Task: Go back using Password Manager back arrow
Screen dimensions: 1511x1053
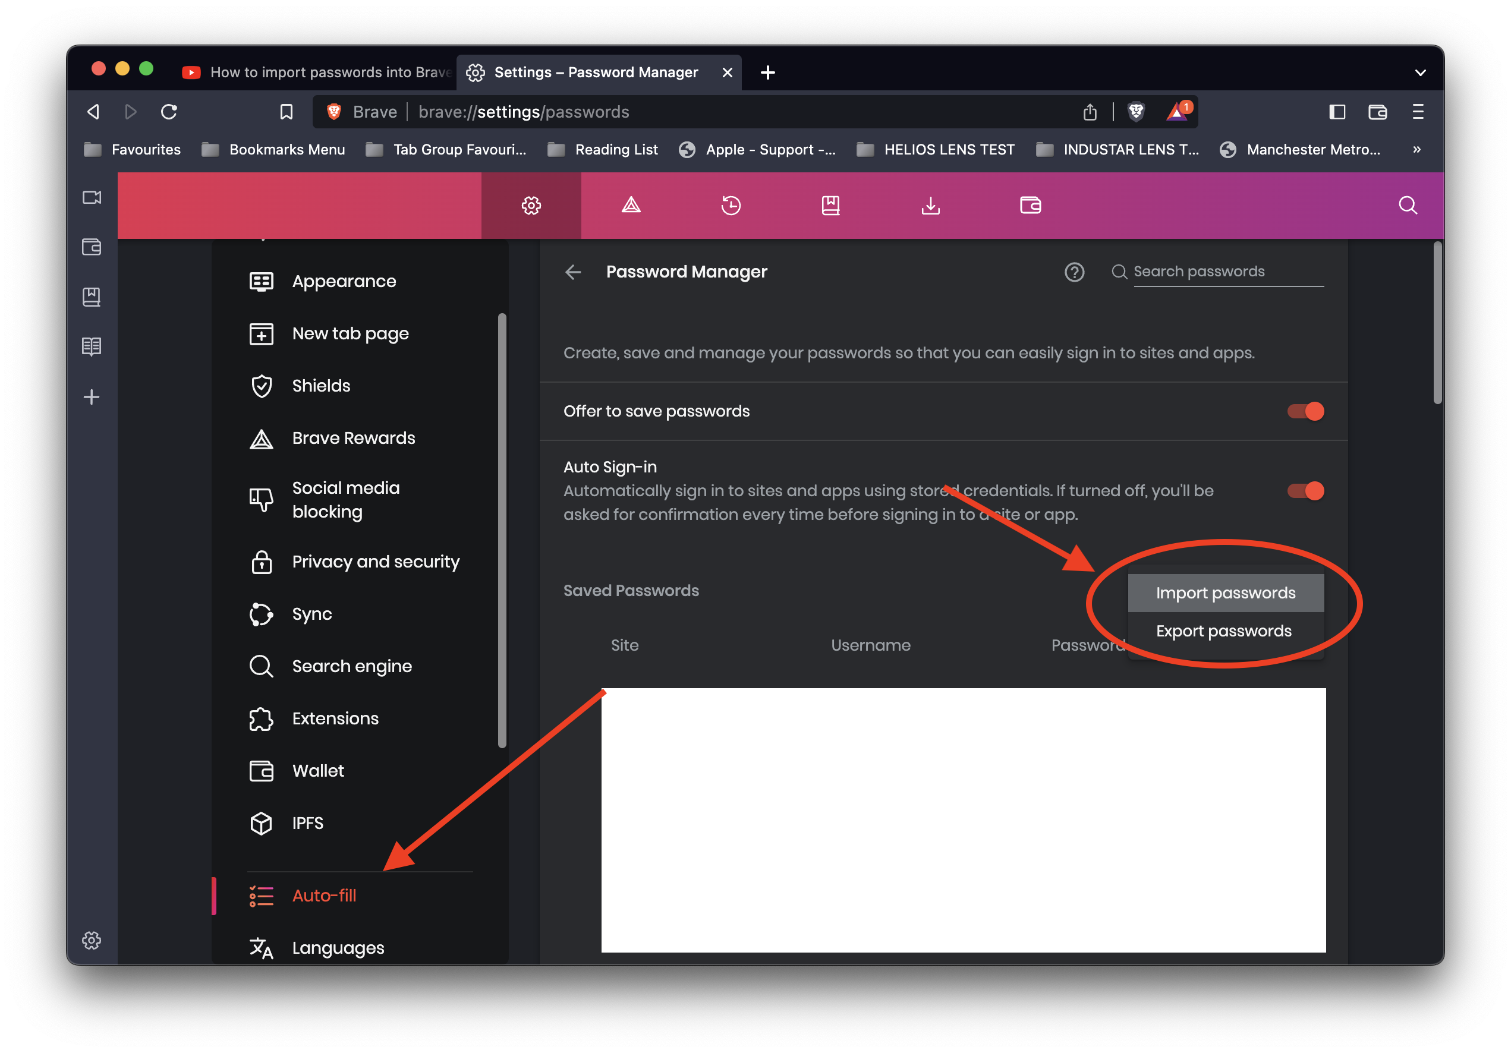Action: [x=573, y=272]
